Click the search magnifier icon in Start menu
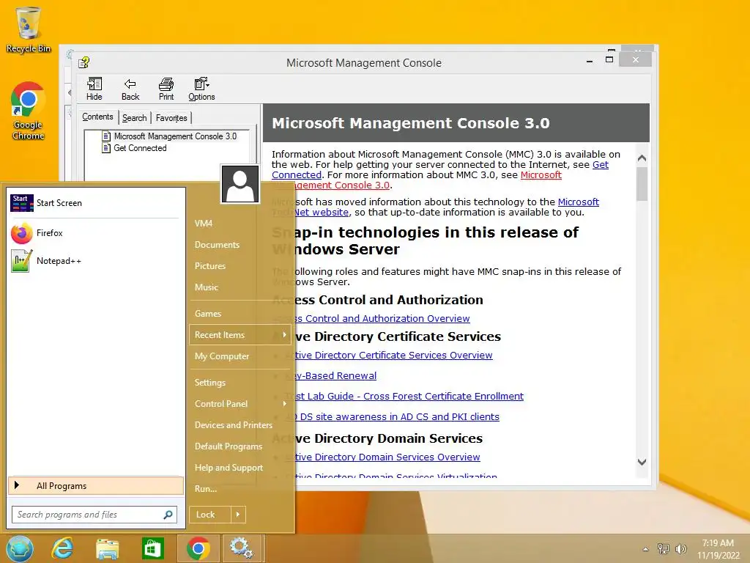The image size is (750, 563). tap(168, 515)
